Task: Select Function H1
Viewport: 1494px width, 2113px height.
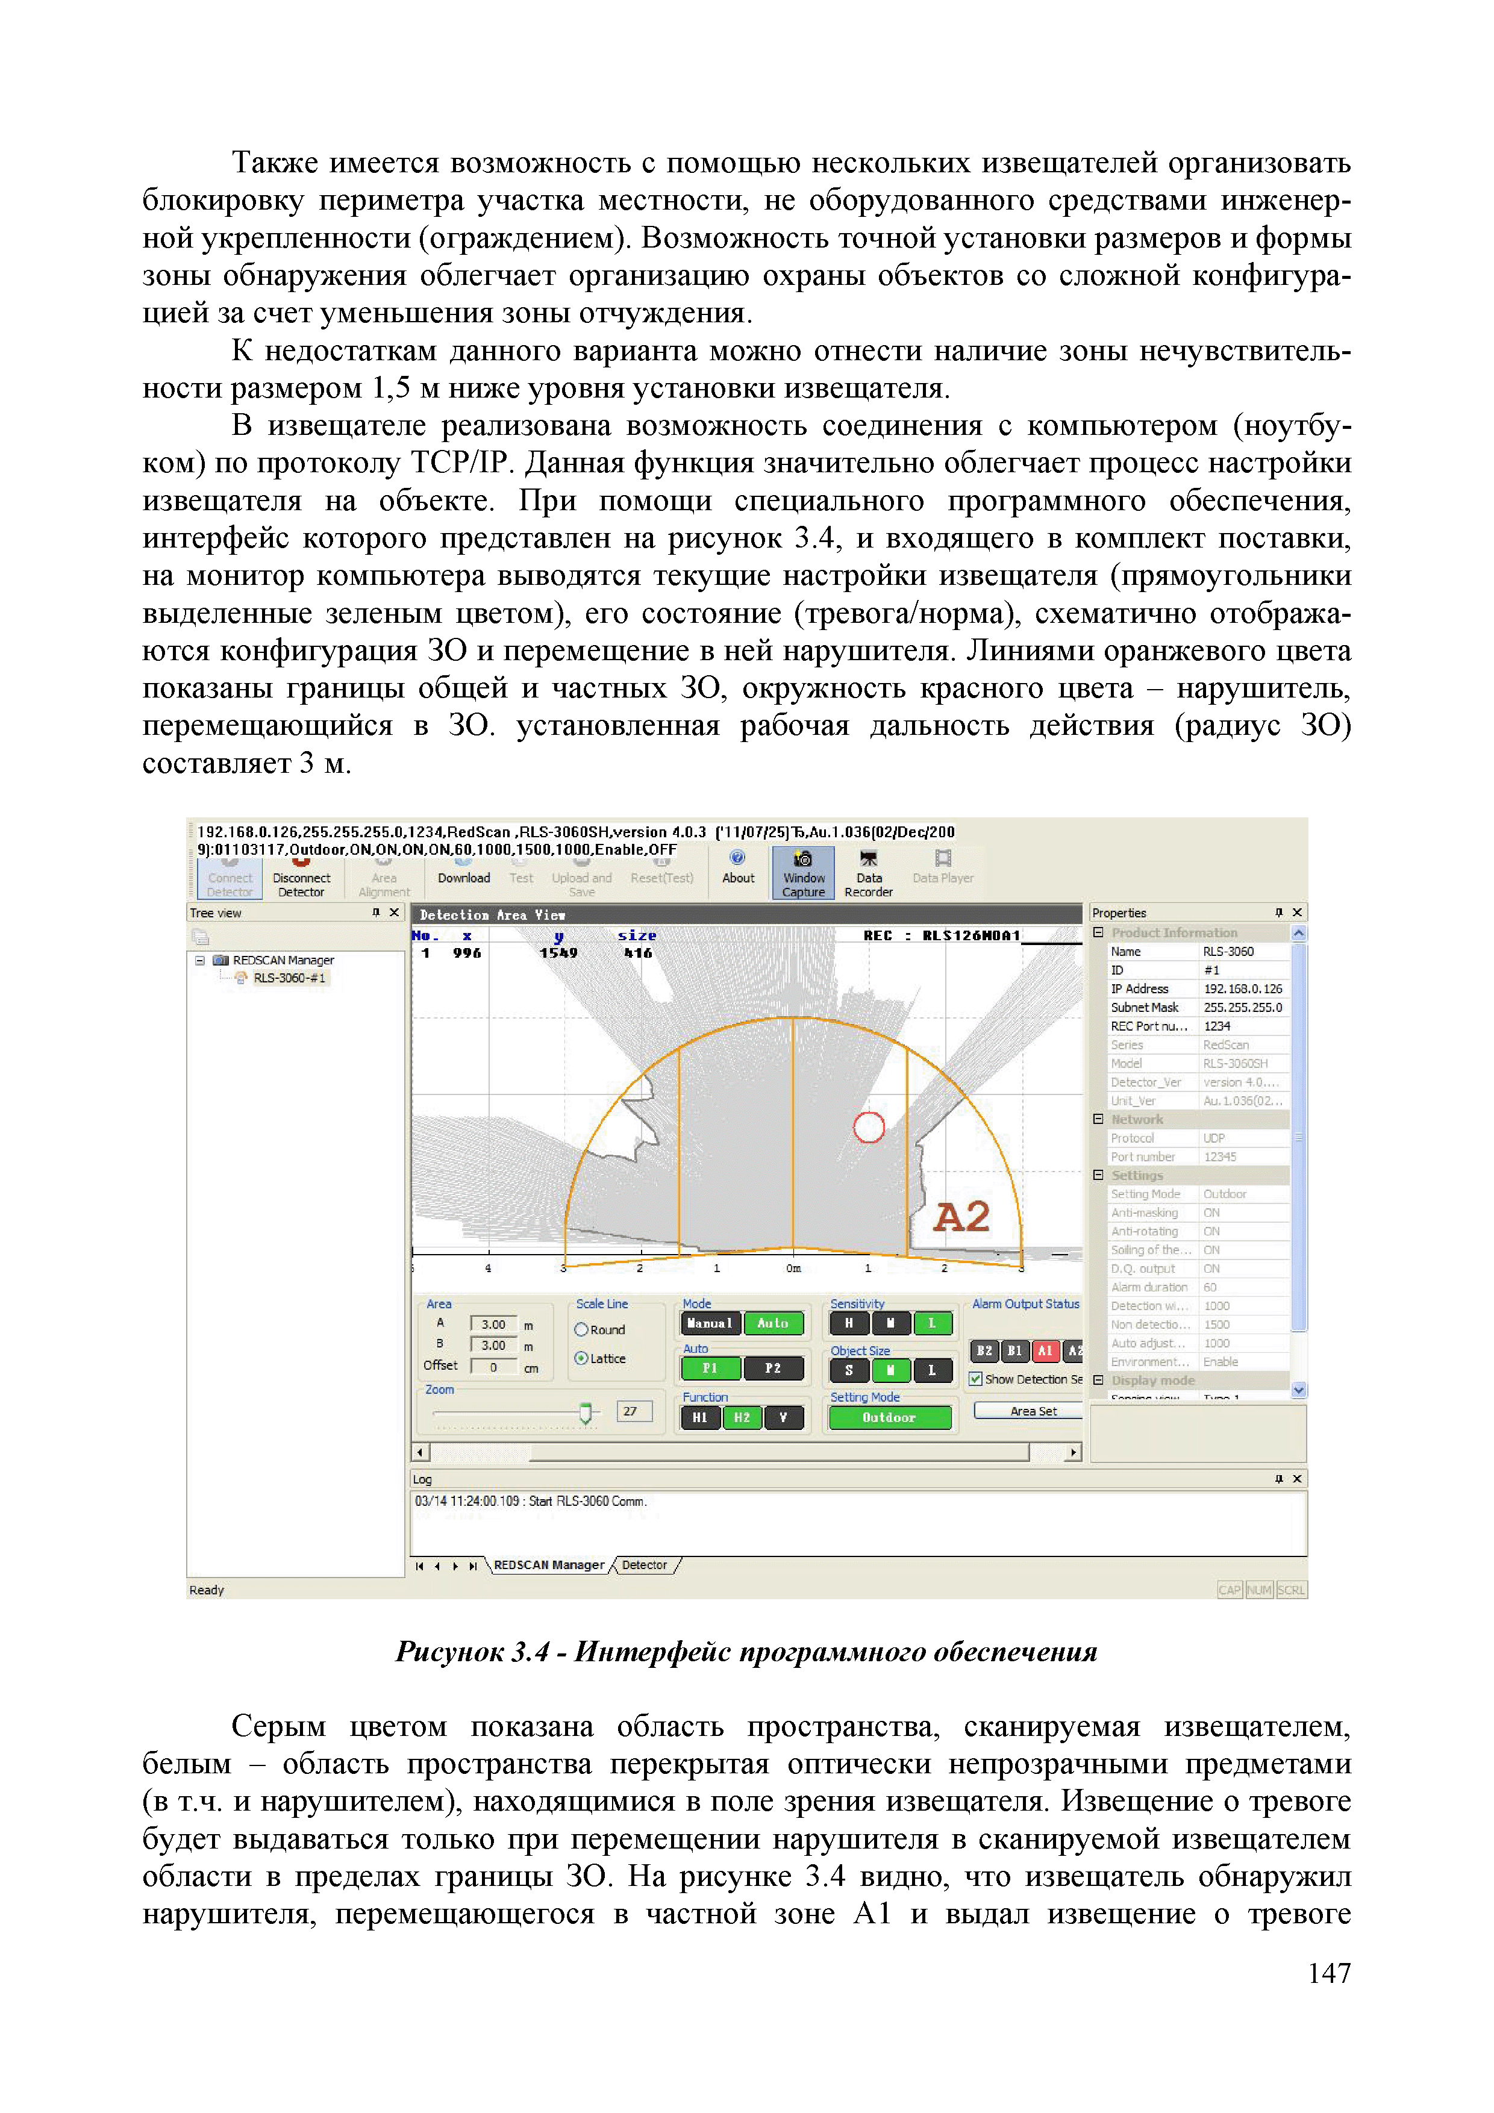Action: pyautogui.click(x=701, y=1418)
